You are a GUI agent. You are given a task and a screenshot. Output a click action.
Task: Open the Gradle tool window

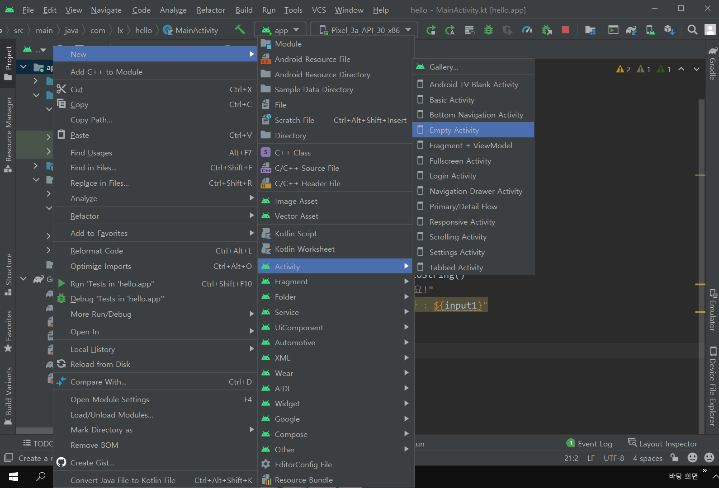[713, 63]
